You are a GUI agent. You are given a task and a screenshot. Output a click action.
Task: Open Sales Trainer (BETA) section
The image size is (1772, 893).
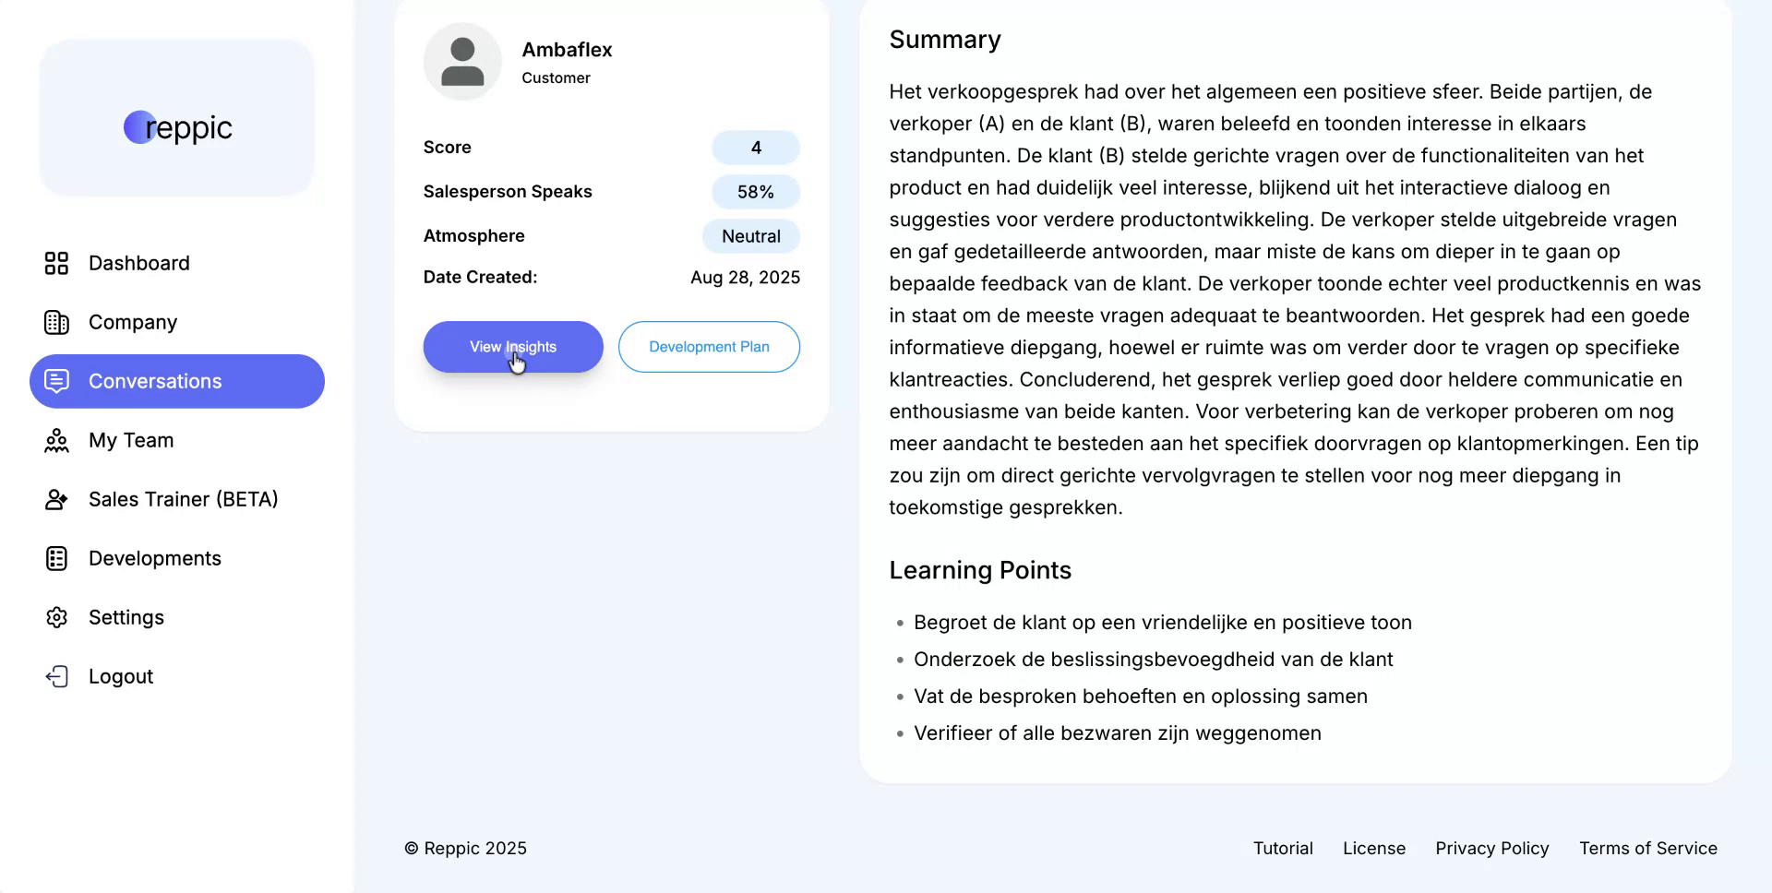click(183, 500)
